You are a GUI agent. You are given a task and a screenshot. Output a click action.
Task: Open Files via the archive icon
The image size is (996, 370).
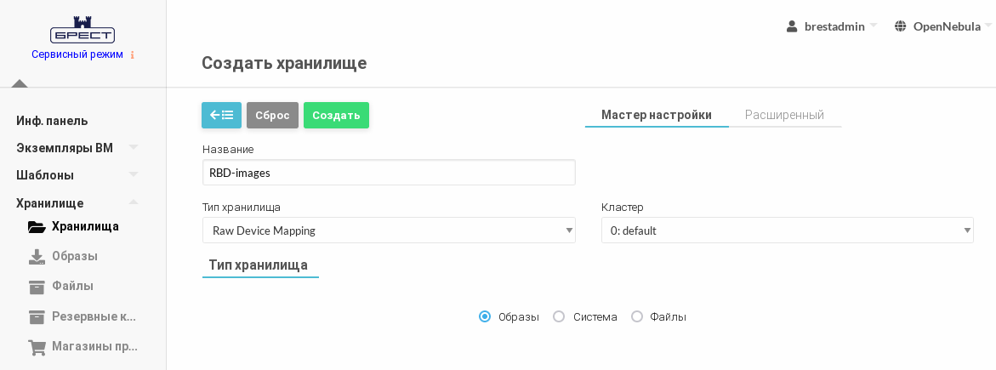click(x=37, y=287)
